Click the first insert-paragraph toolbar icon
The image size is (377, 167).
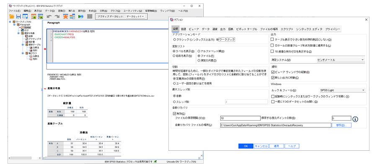click(x=34, y=17)
